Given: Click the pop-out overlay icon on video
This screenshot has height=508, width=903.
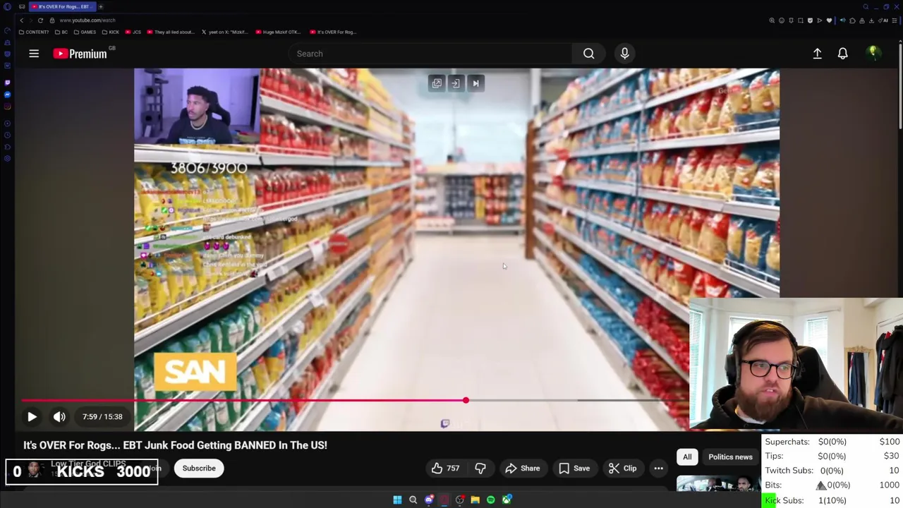Looking at the screenshot, I should click(437, 83).
